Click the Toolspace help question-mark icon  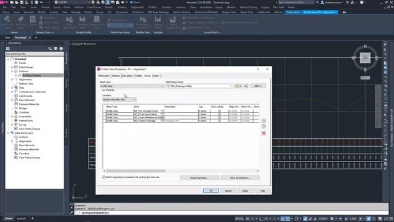click(61, 48)
